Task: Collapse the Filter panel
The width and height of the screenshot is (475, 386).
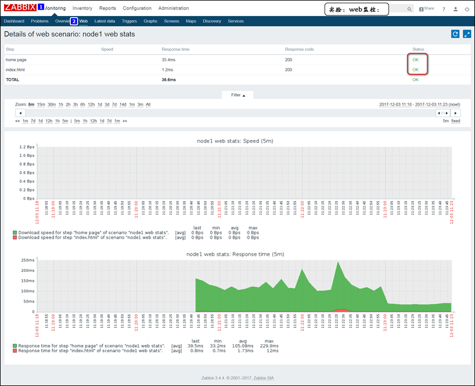Action: coord(238,95)
